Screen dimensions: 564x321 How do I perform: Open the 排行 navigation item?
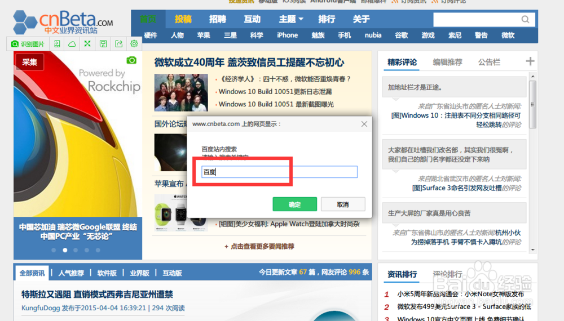[x=327, y=19]
